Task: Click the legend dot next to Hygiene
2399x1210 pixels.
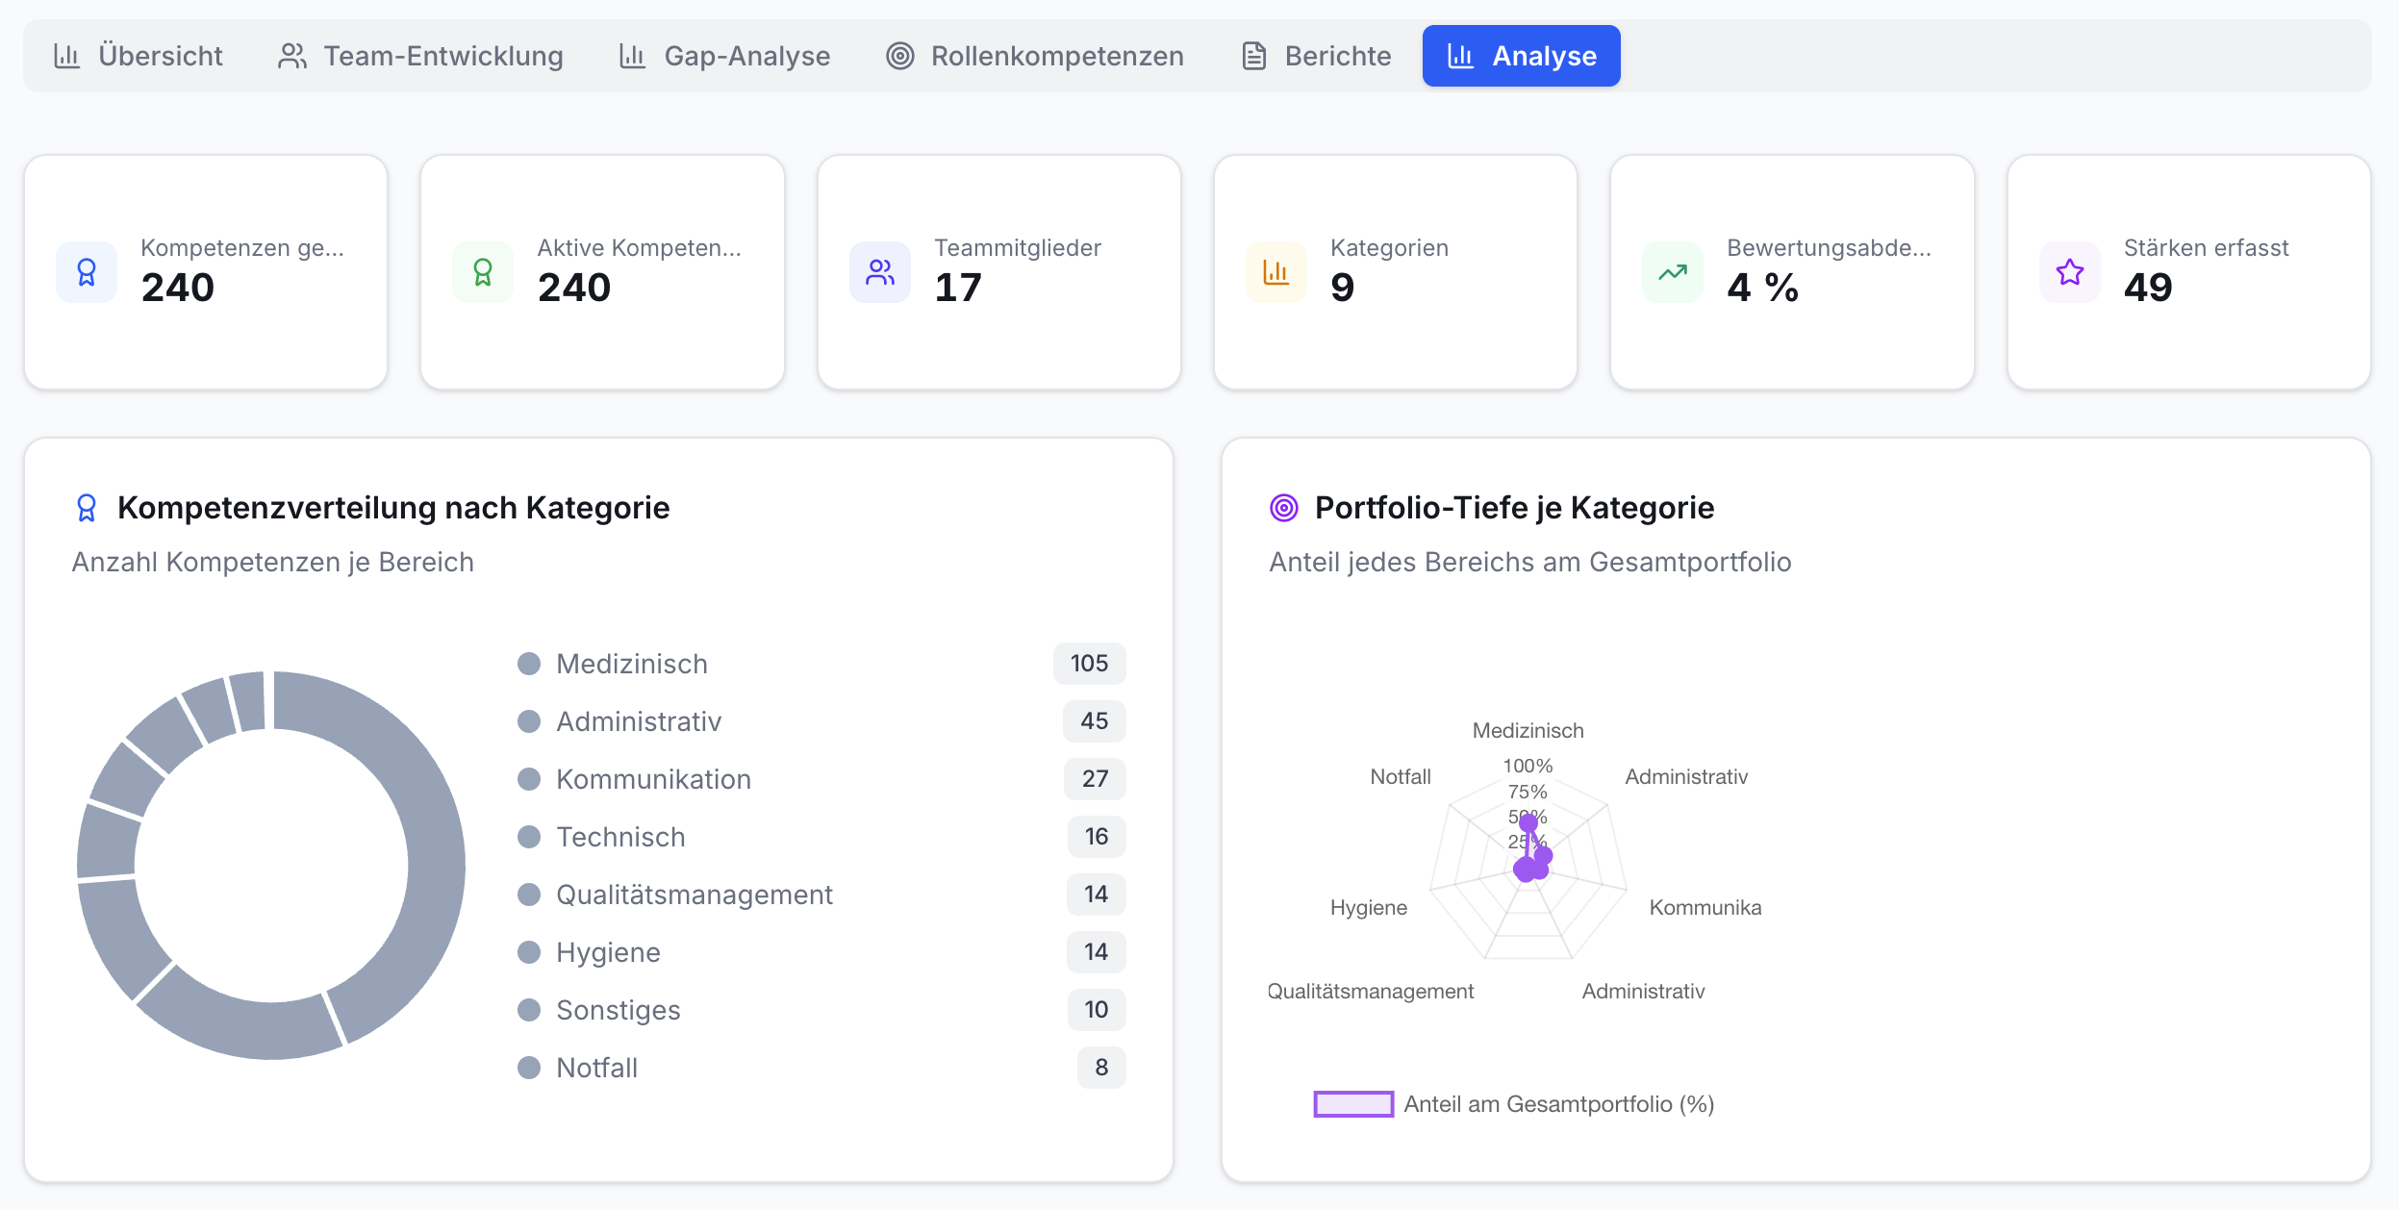Action: (x=529, y=952)
